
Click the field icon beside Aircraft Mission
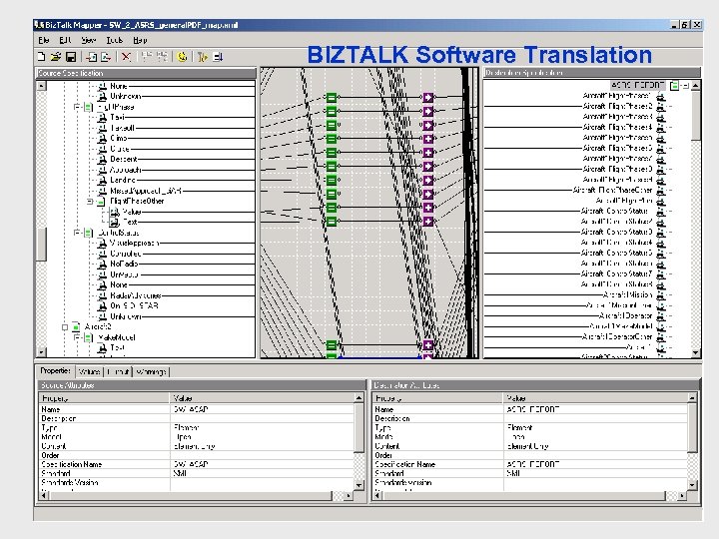(661, 294)
